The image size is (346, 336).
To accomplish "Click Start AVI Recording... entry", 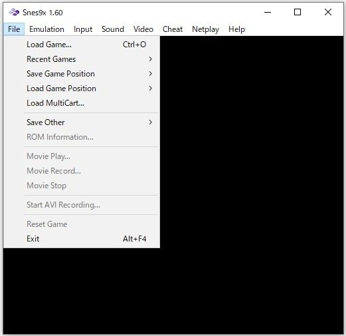I will (x=82, y=205).
